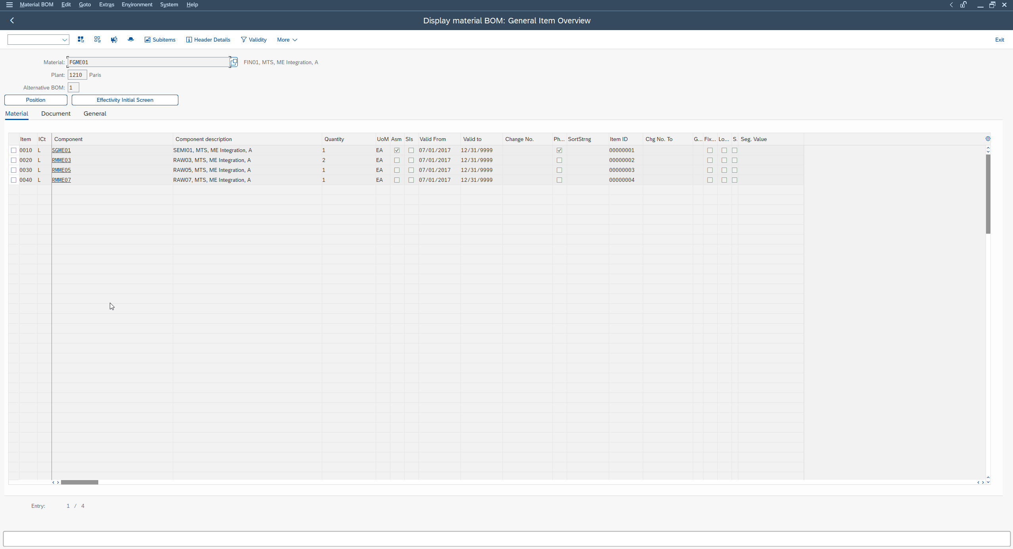
Task: Select row checkbox for item 0040
Action: coord(14,180)
